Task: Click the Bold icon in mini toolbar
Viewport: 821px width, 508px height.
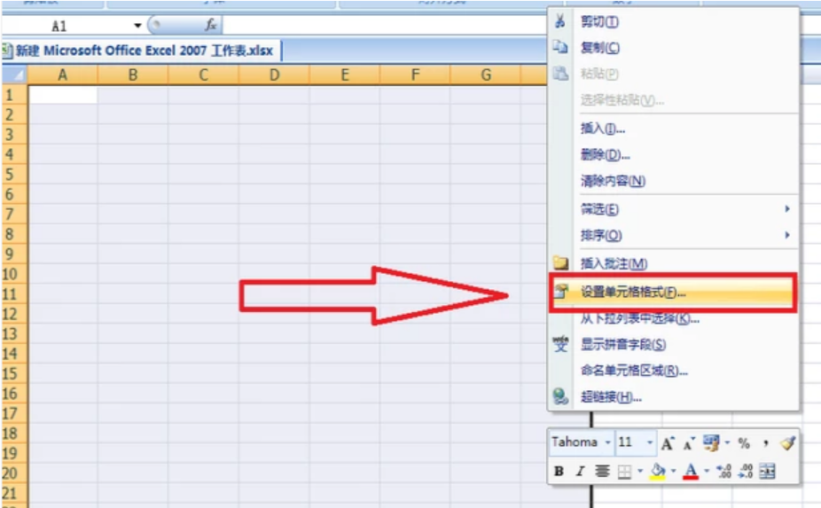Action: pyautogui.click(x=559, y=472)
